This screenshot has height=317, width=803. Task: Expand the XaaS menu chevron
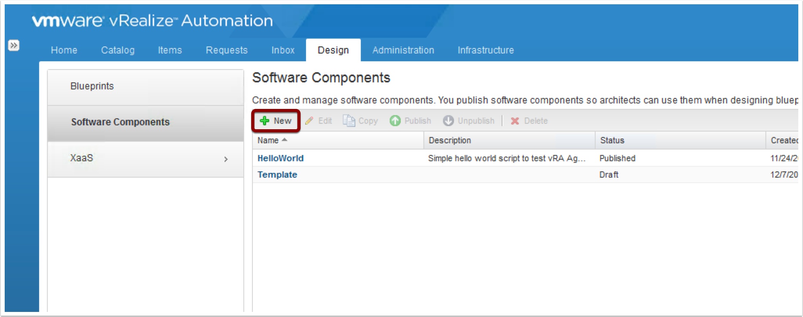point(226,159)
